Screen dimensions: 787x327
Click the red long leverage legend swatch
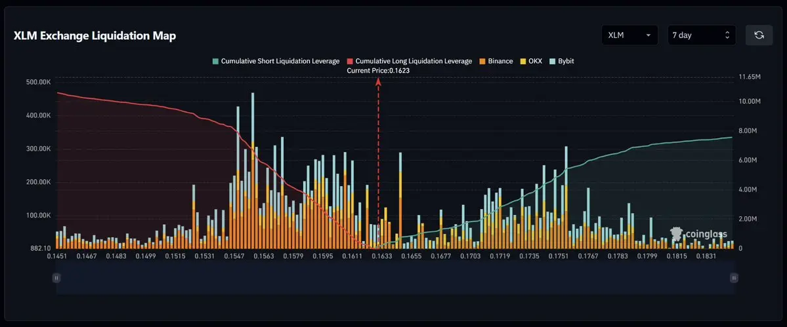click(x=350, y=61)
